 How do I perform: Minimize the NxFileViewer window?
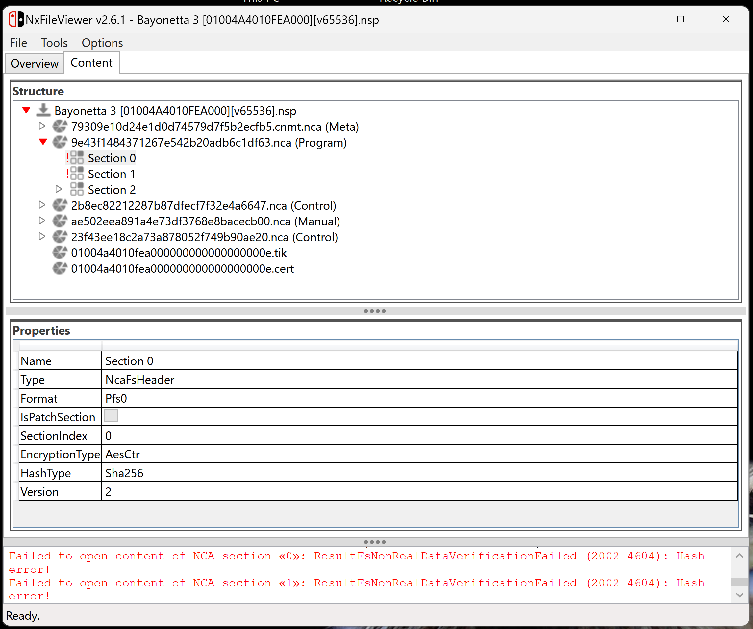635,19
